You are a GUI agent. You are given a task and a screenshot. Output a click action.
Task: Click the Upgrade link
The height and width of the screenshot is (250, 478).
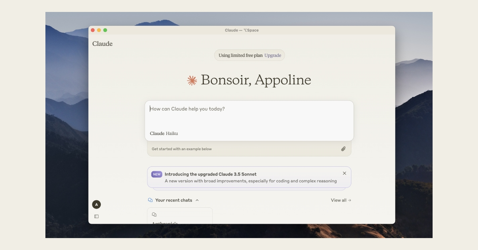[273, 55]
